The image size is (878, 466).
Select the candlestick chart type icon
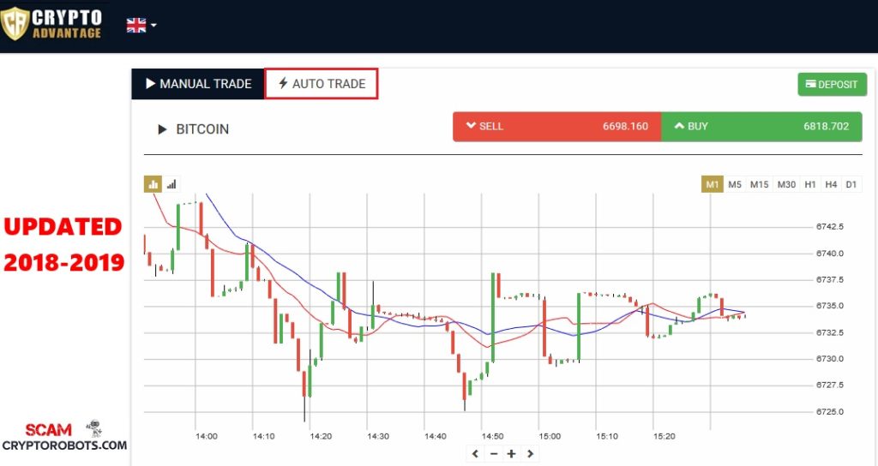tap(153, 184)
